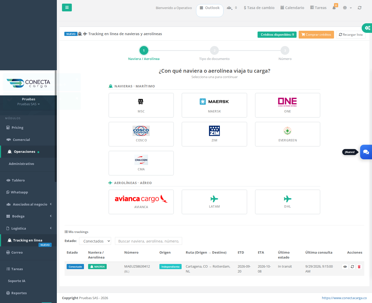Follow the conectacarga.co footer link
The height and width of the screenshot is (303, 372).
pyautogui.click(x=344, y=298)
